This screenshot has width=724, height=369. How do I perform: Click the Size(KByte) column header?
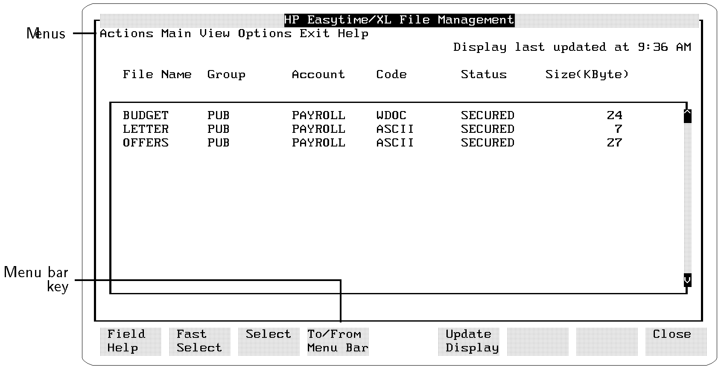click(587, 75)
